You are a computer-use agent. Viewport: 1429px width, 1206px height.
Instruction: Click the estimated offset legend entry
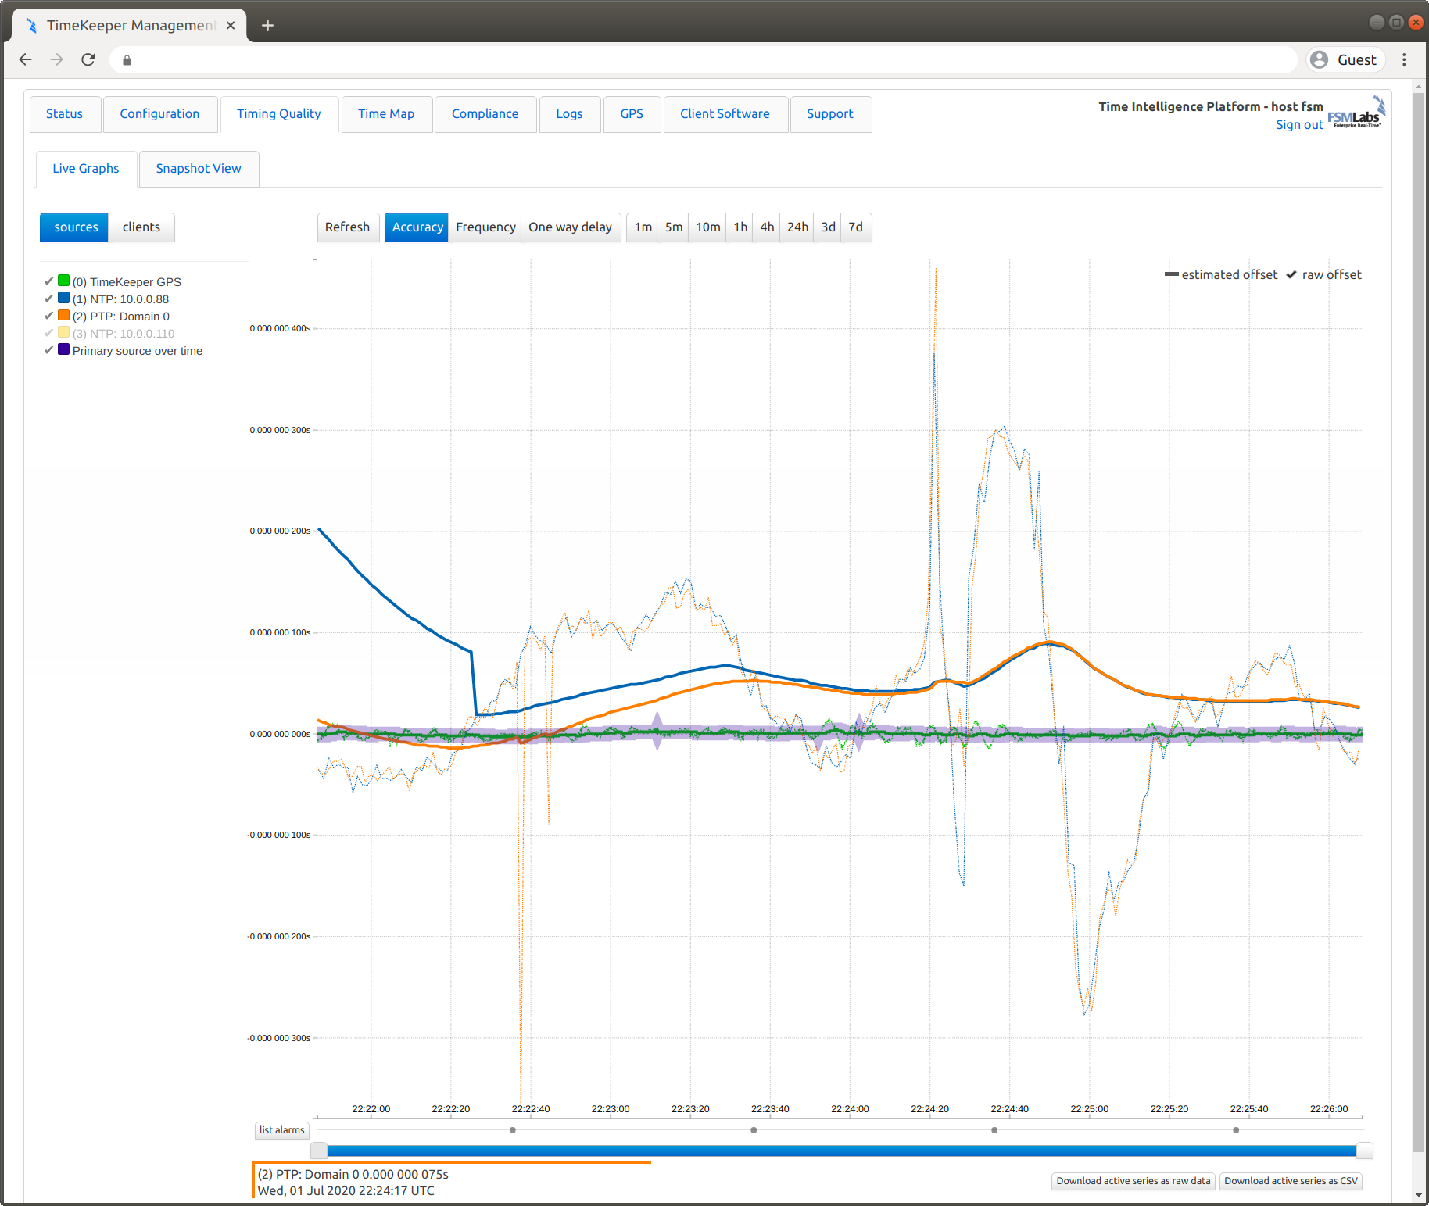pyautogui.click(x=1221, y=274)
